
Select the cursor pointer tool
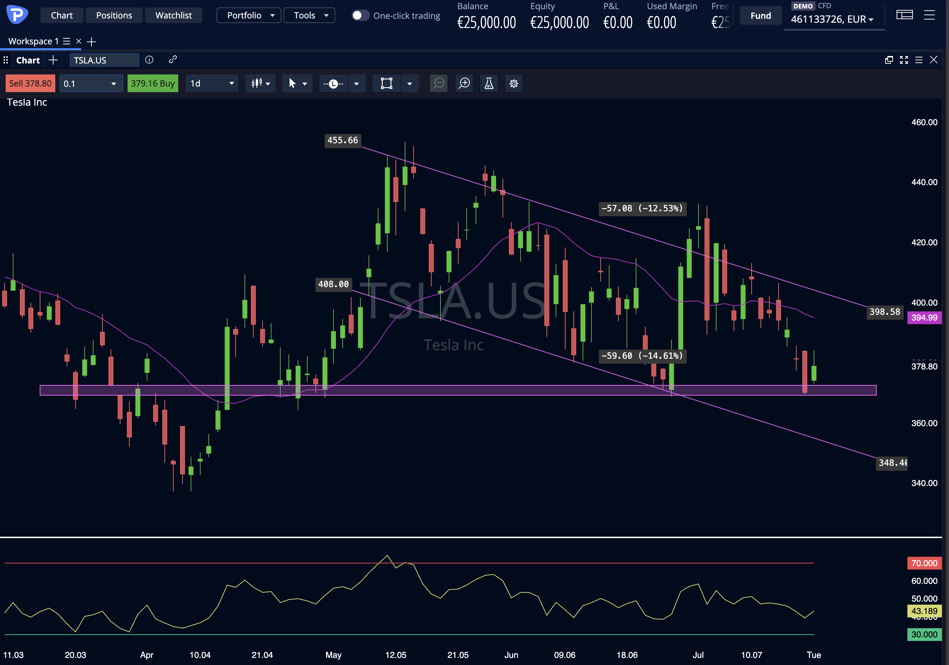(x=292, y=84)
